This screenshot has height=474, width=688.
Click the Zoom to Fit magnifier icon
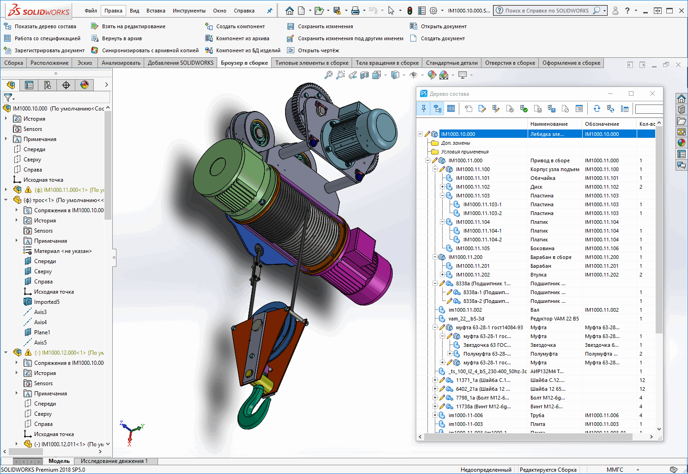coord(329,75)
